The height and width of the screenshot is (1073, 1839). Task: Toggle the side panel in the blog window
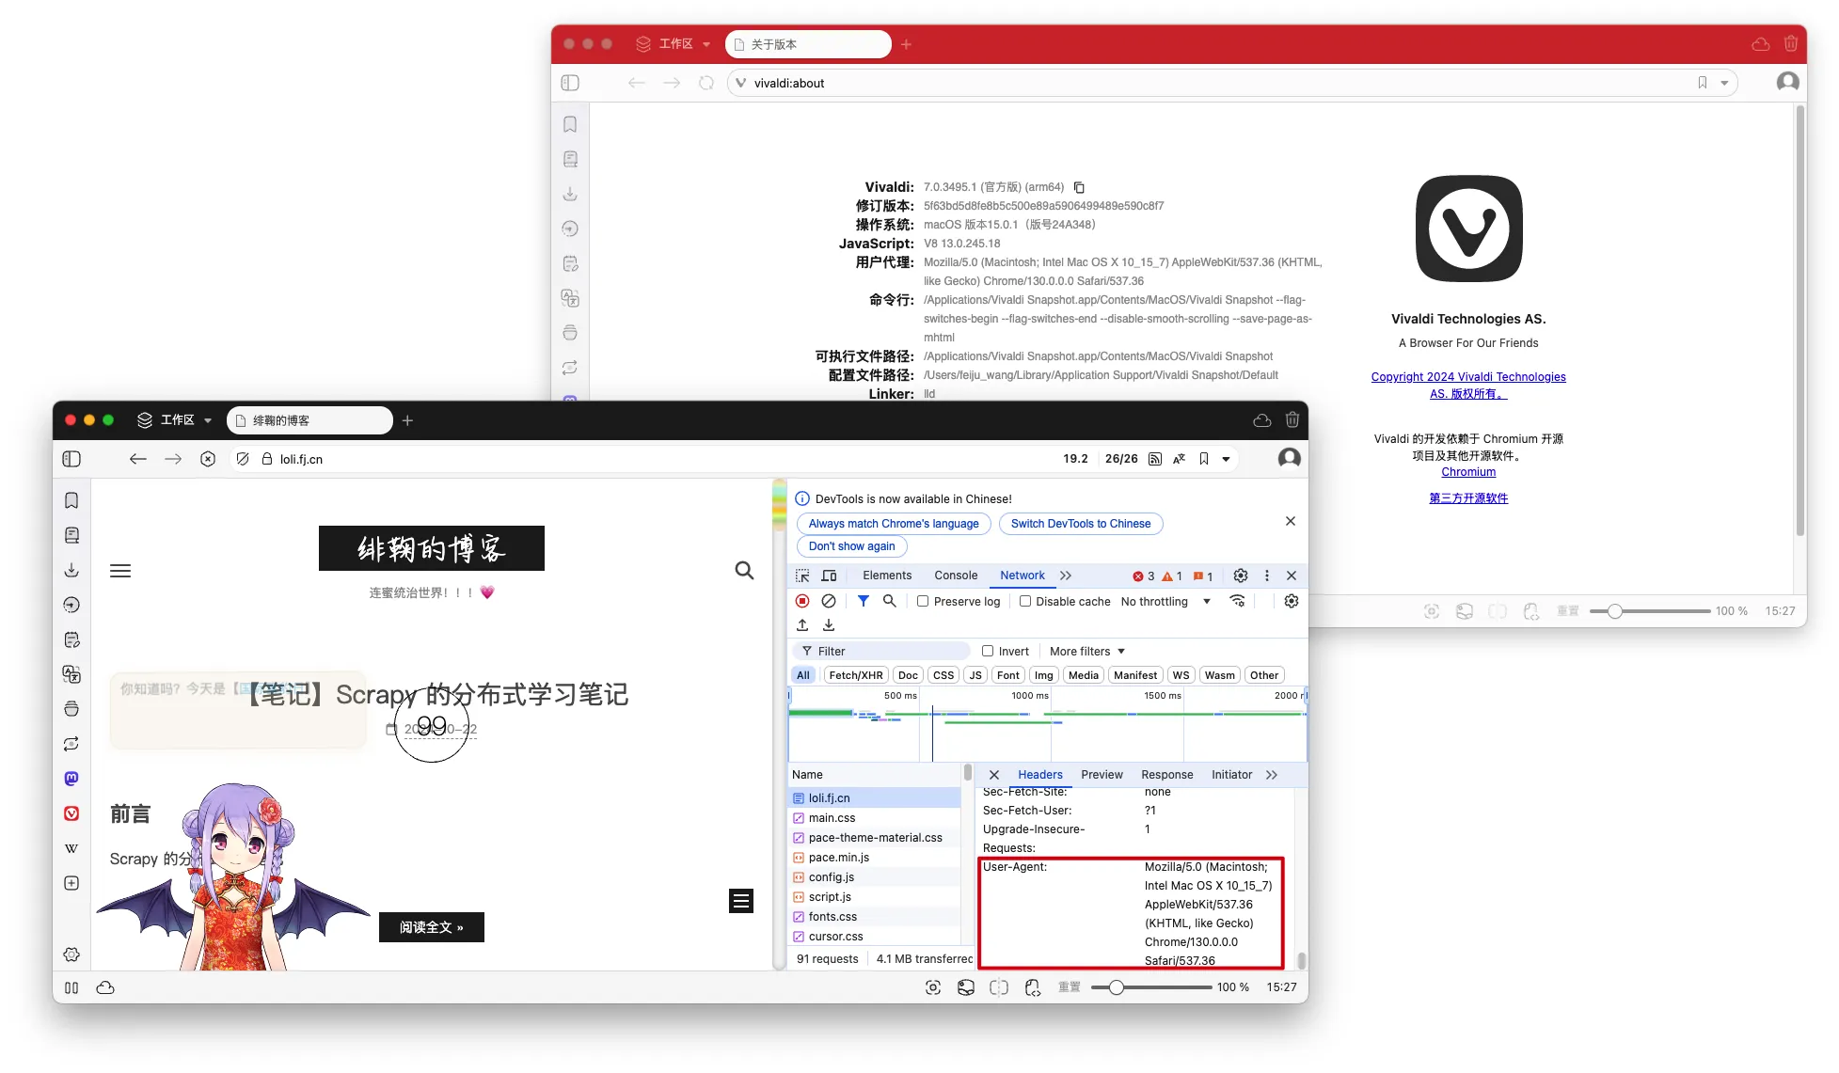pyautogui.click(x=71, y=459)
